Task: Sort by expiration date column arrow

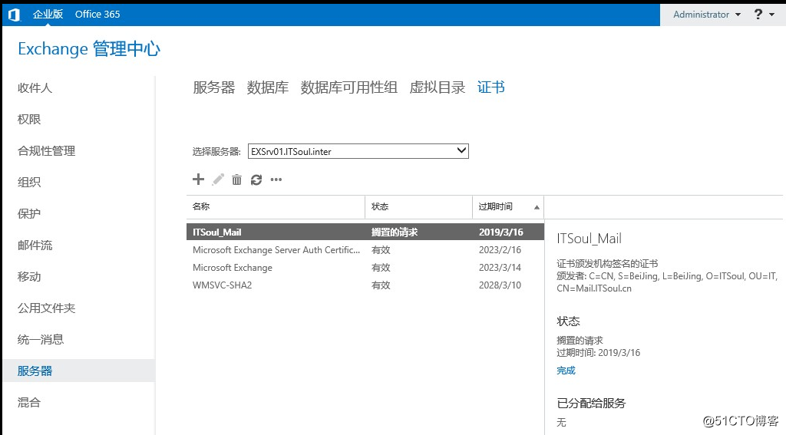Action: pos(537,207)
